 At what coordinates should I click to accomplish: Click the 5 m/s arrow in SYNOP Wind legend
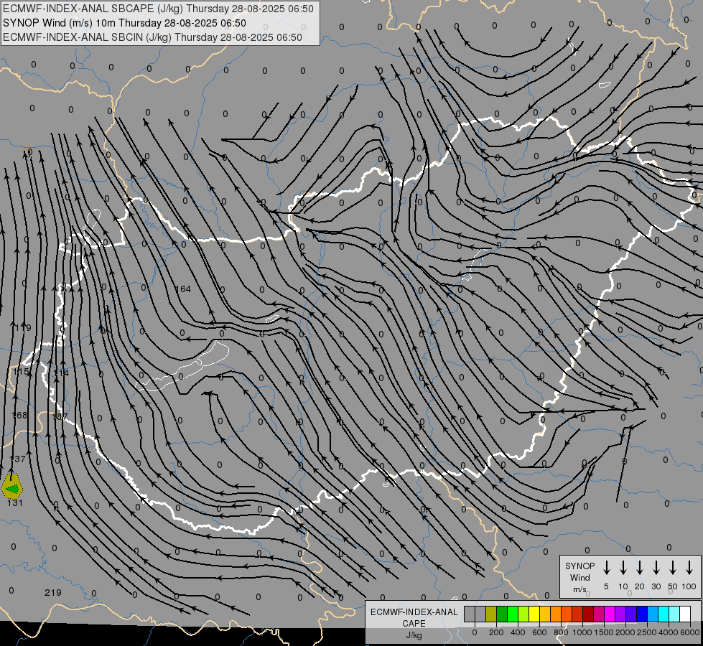(x=606, y=568)
